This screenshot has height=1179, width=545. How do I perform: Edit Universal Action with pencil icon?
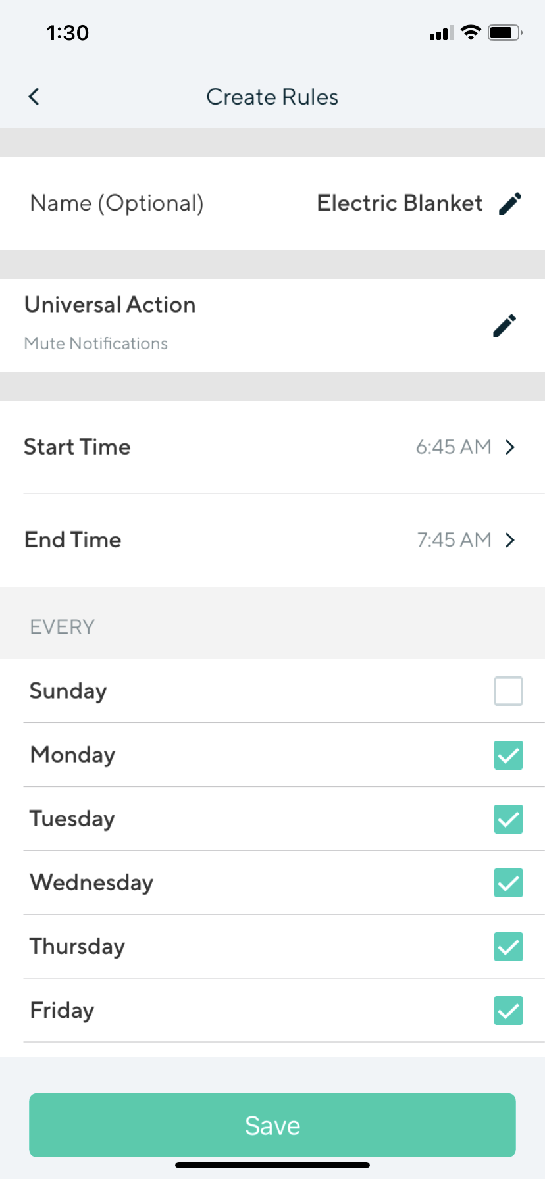click(505, 325)
